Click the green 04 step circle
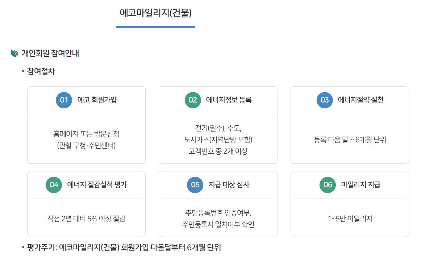The image size is (430, 258). tap(54, 185)
